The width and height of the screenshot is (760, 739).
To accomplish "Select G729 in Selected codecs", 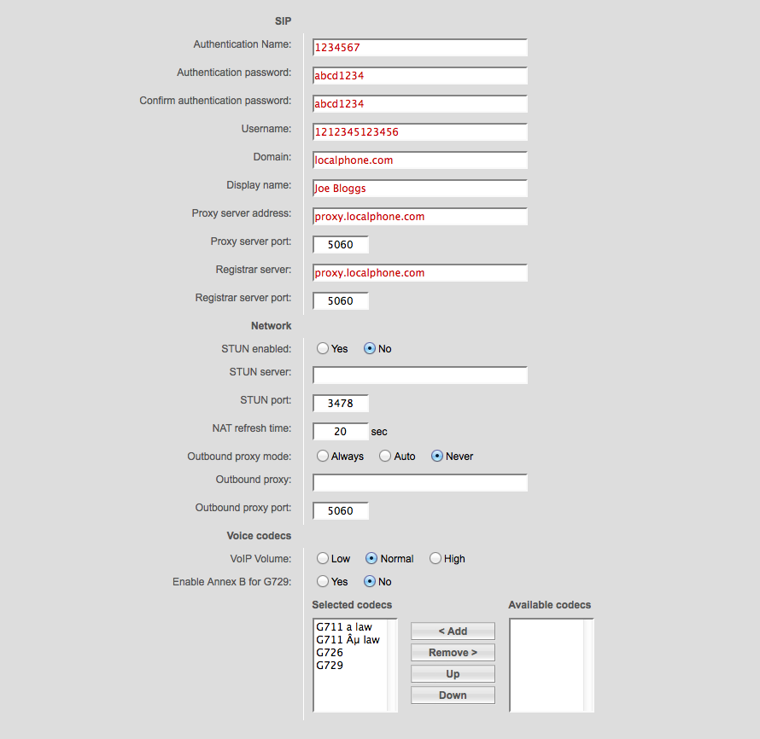I will point(351,666).
